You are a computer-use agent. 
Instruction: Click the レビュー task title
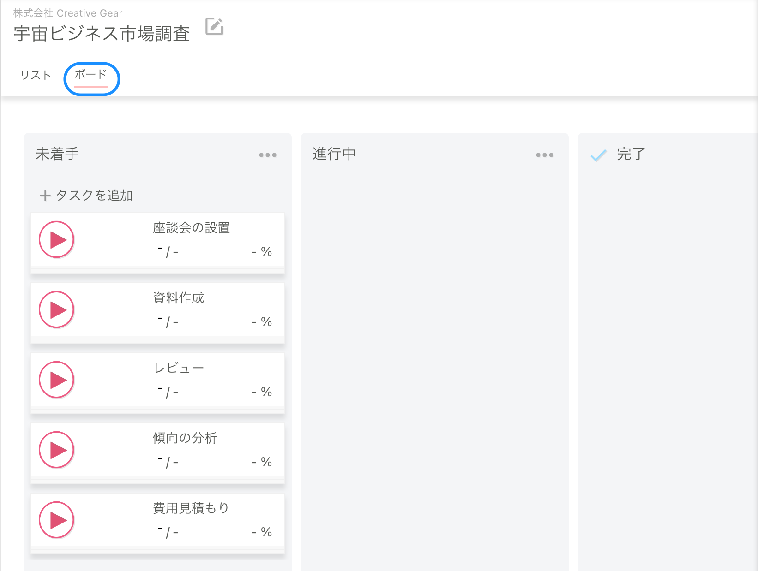tap(179, 368)
